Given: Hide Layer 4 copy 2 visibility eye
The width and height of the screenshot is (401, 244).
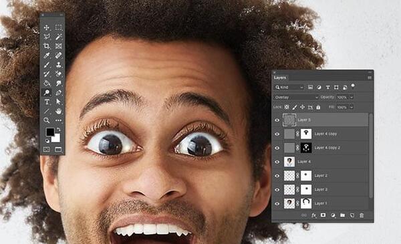Looking at the screenshot, I should click(277, 148).
